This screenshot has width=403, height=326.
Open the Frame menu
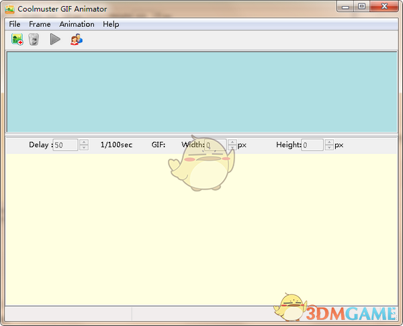40,24
